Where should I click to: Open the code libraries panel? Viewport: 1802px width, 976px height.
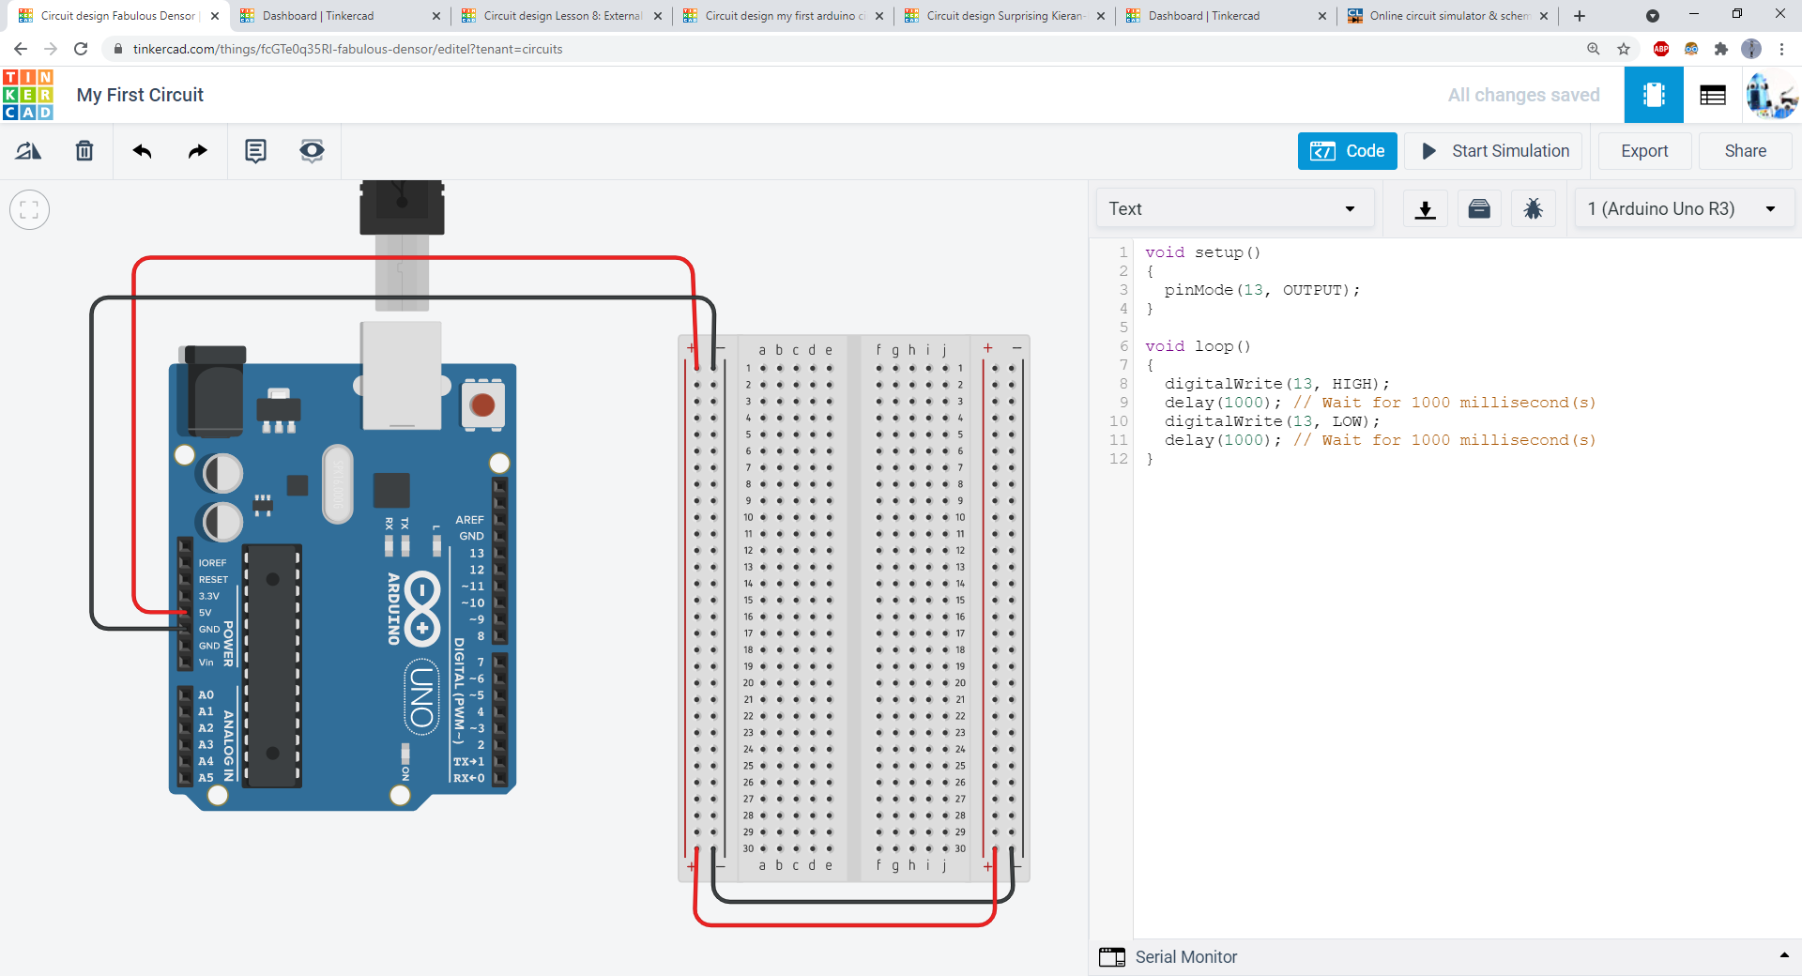point(1478,208)
